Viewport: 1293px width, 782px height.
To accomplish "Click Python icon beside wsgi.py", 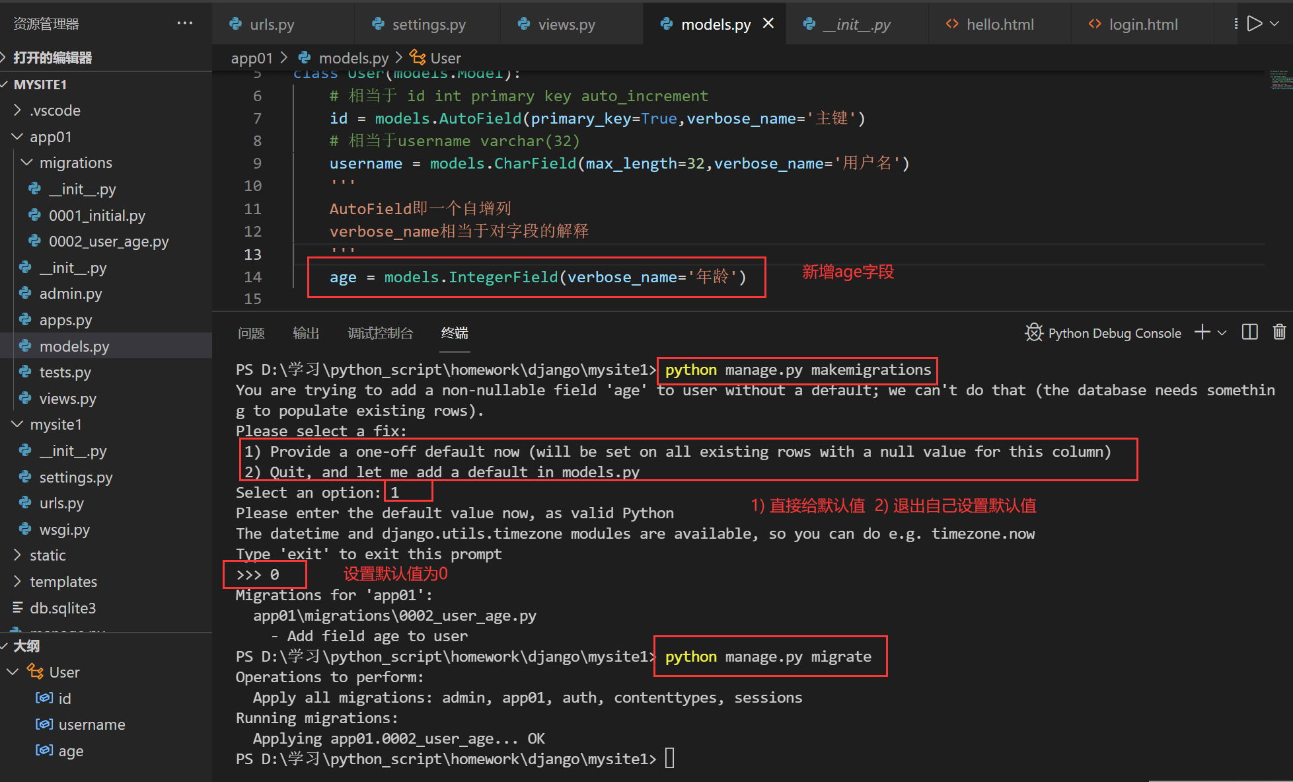I will click(25, 529).
